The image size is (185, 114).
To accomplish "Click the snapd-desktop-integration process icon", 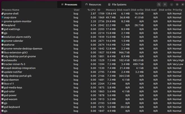I will click(3, 68).
